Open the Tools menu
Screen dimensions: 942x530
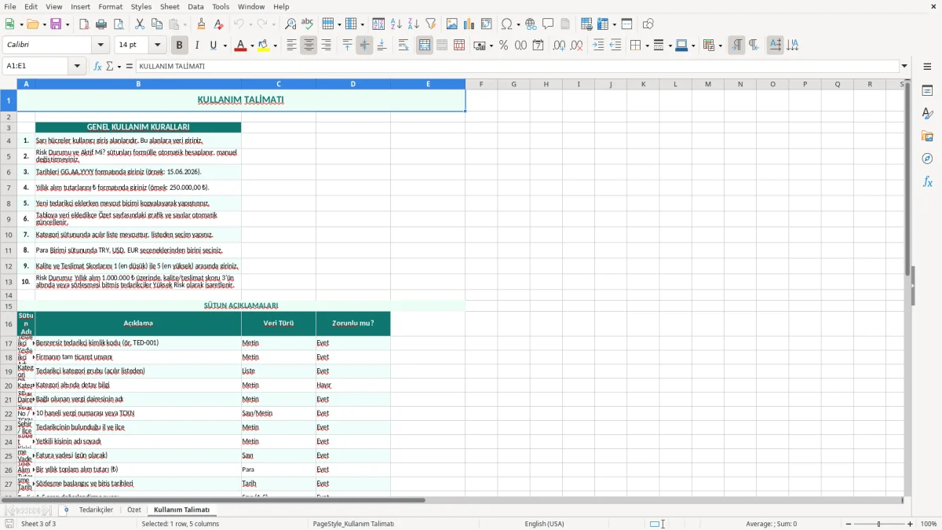click(x=221, y=6)
